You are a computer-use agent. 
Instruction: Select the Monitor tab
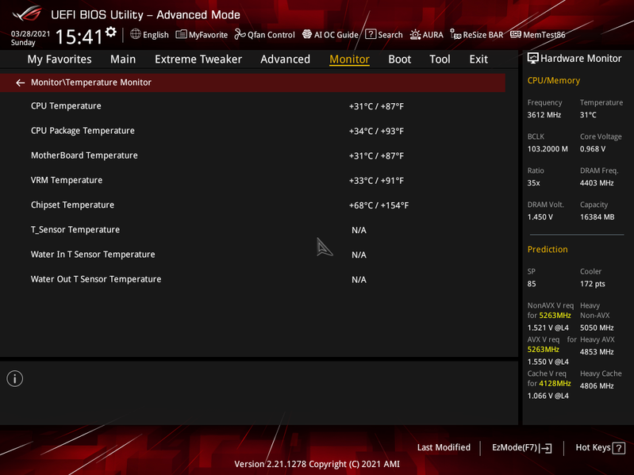(x=349, y=59)
